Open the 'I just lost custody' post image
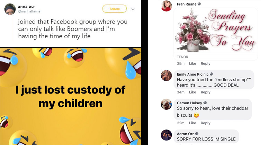277x145 pixels. click(71, 96)
